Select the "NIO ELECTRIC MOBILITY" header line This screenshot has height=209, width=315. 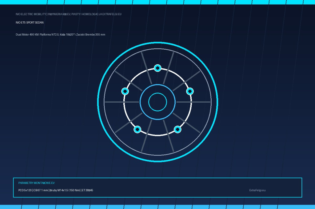(x=69, y=14)
